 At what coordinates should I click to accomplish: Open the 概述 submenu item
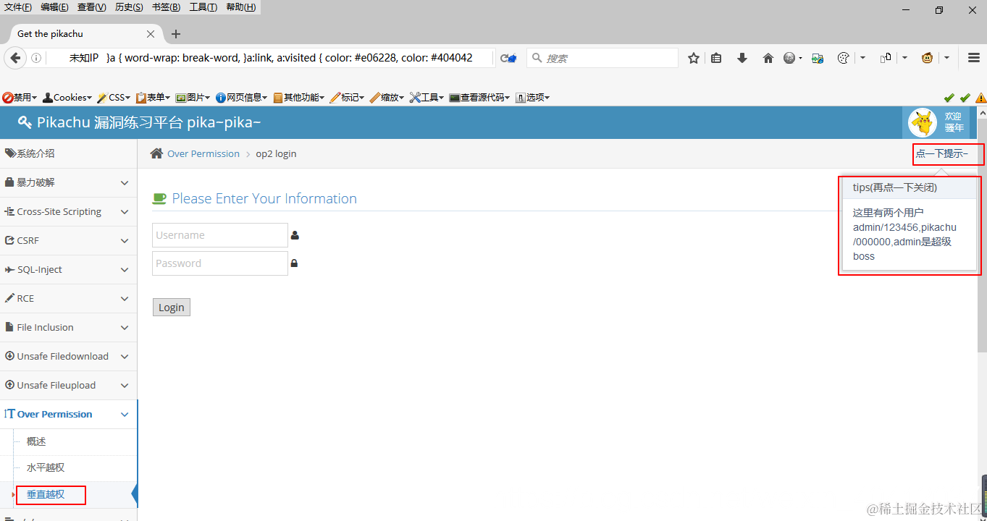[36, 441]
